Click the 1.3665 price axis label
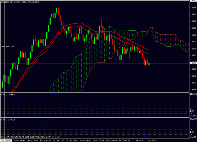The height and width of the screenshot is (142, 197). tap(193, 21)
